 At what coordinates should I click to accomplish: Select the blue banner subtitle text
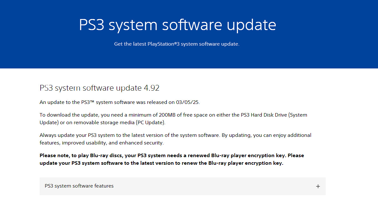(x=177, y=44)
